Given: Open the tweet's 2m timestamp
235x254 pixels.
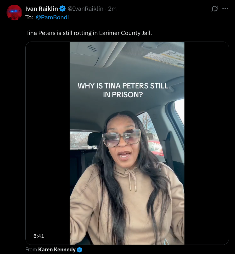Looking at the screenshot, I should (112, 9).
